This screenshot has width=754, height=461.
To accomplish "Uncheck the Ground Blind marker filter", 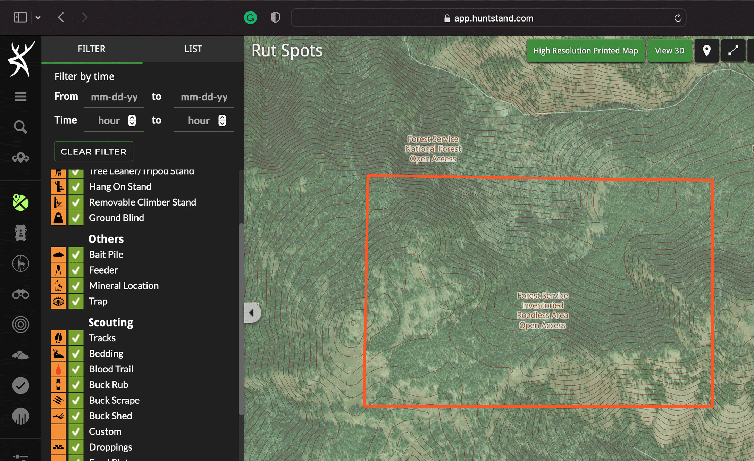I will [x=76, y=218].
